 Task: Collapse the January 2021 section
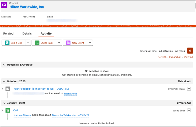tap(4, 103)
